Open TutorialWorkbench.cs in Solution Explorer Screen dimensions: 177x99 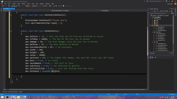(163, 50)
